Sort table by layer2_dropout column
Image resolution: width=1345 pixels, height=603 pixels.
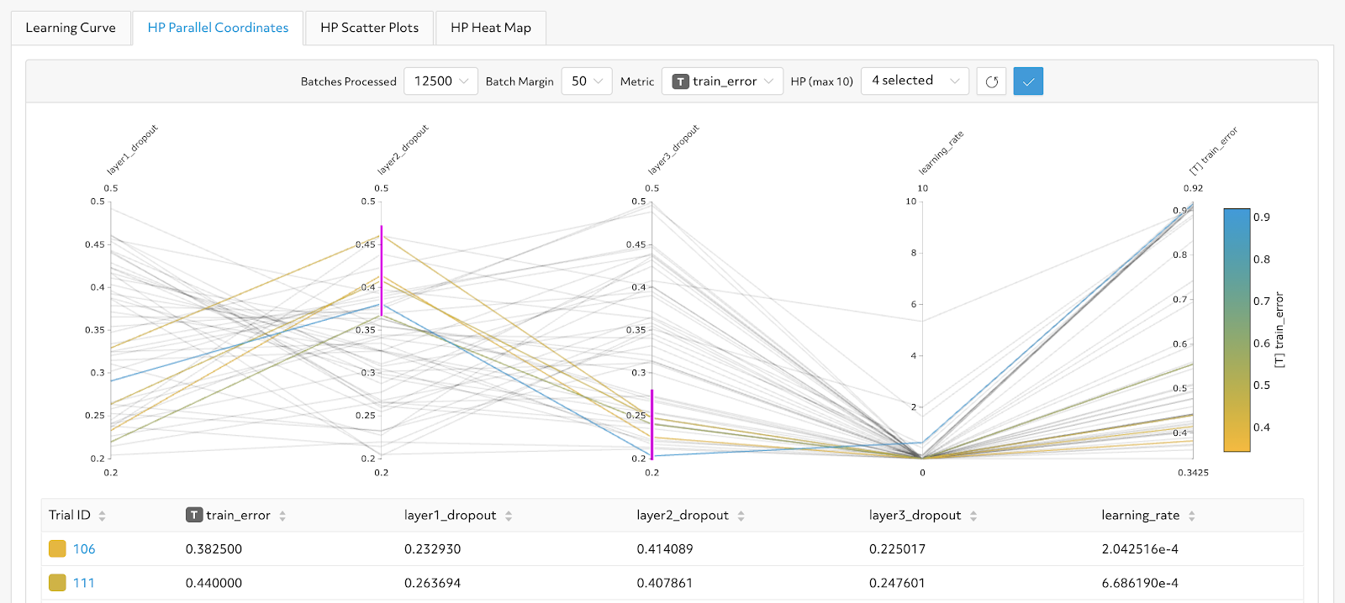(741, 516)
